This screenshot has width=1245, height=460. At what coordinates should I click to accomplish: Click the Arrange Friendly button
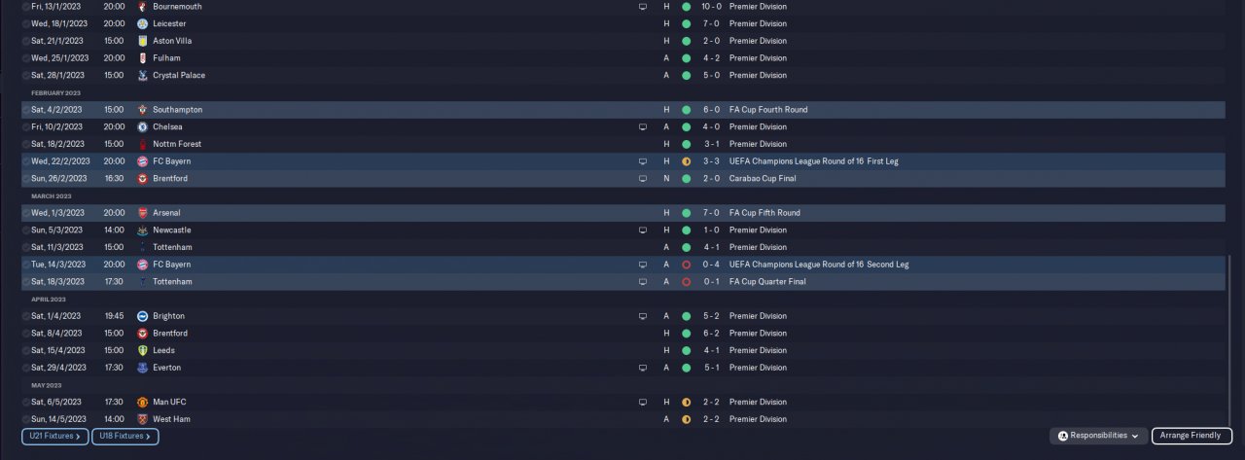click(1192, 436)
